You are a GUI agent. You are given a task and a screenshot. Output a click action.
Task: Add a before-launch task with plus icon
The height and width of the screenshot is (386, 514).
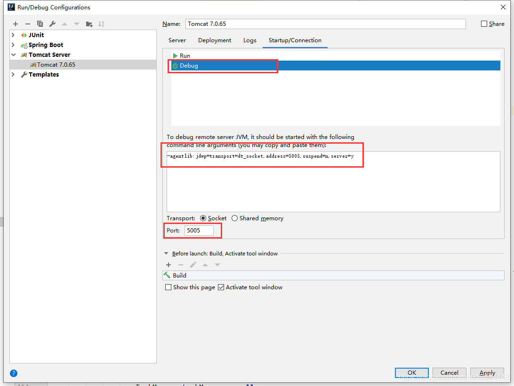(169, 265)
